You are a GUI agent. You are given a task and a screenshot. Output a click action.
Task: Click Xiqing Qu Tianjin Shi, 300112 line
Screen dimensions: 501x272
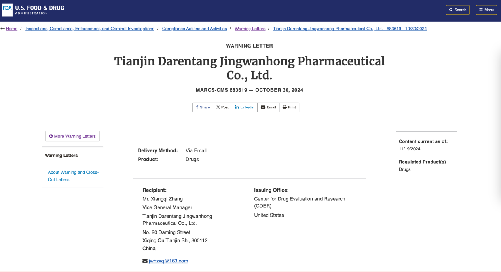(175, 240)
